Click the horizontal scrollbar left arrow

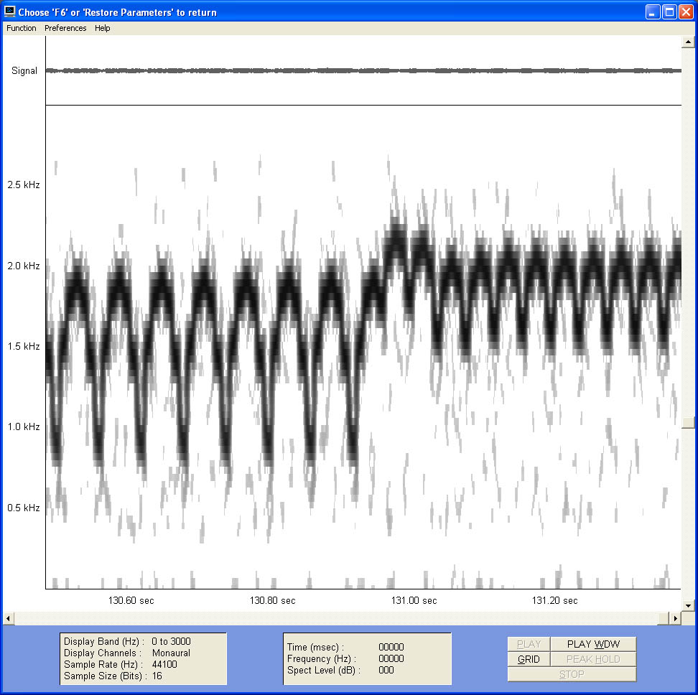pos(8,618)
